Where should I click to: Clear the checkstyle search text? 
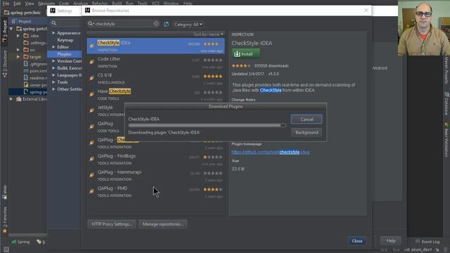(x=156, y=23)
